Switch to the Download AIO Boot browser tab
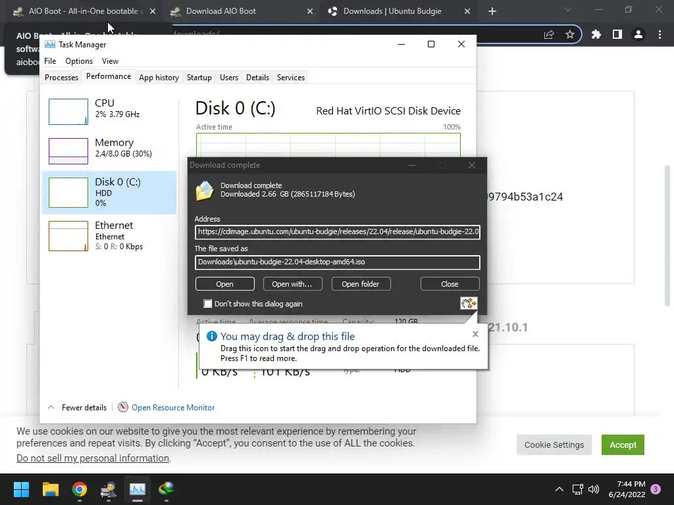The height and width of the screenshot is (505, 674). coord(220,11)
